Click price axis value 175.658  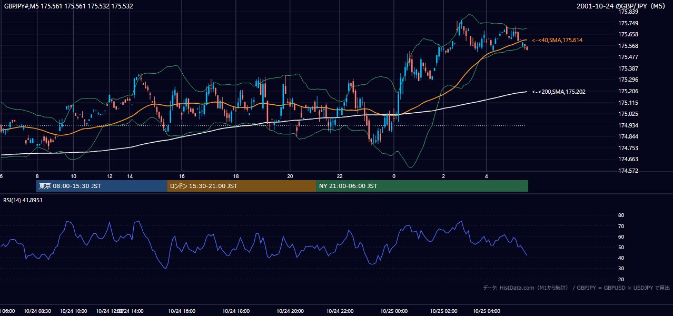(x=628, y=34)
